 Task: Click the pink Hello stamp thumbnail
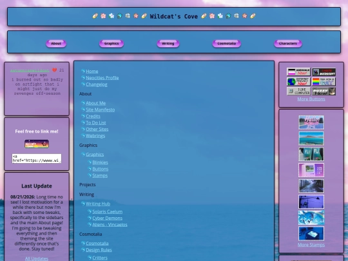coord(311,122)
